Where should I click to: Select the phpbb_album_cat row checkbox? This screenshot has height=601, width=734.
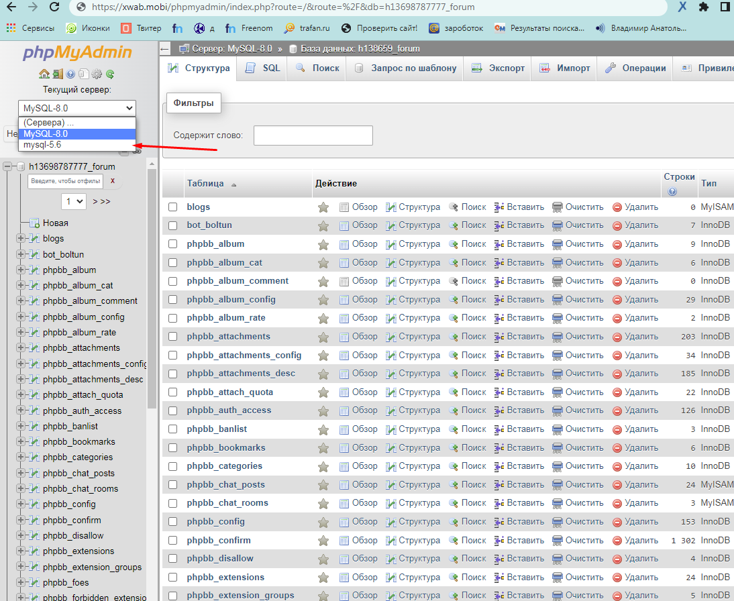(x=173, y=263)
